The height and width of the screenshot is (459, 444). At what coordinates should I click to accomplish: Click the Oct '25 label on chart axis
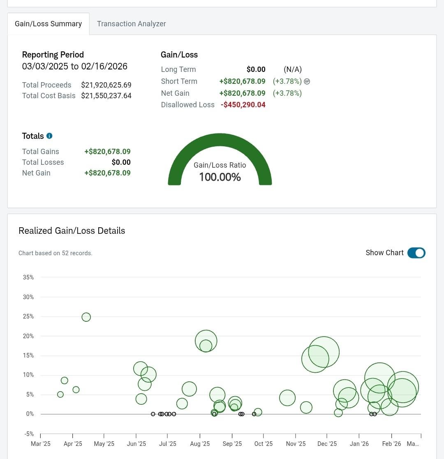[263, 444]
